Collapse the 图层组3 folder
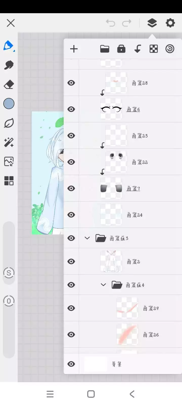 [x=87, y=238]
